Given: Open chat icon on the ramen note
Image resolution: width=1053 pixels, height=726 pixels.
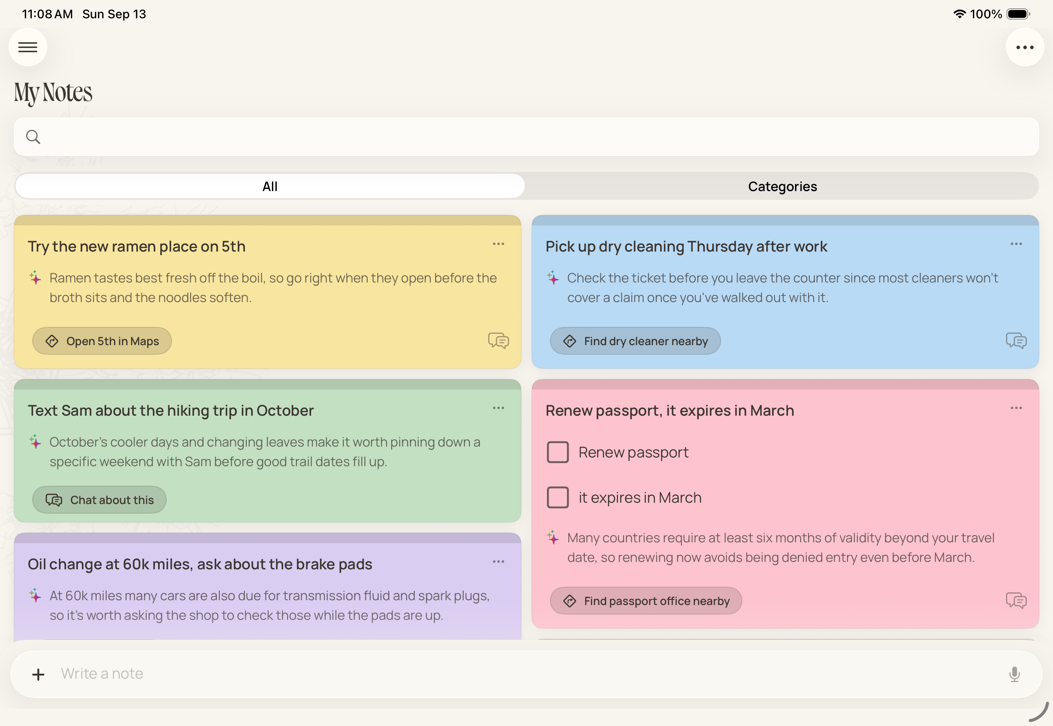Looking at the screenshot, I should [x=498, y=341].
